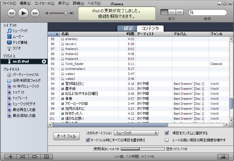Open ミュージックビデオ smart playlist
Viewport: 234px width, 161px height.
point(21,104)
